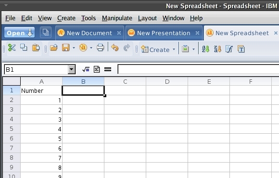Undo the last action
The height and width of the screenshot is (178, 279).
tap(115, 48)
